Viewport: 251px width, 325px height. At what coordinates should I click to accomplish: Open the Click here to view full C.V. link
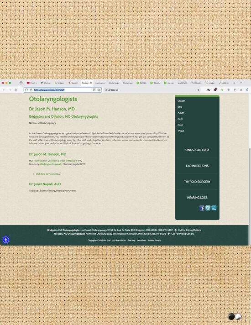point(48,174)
